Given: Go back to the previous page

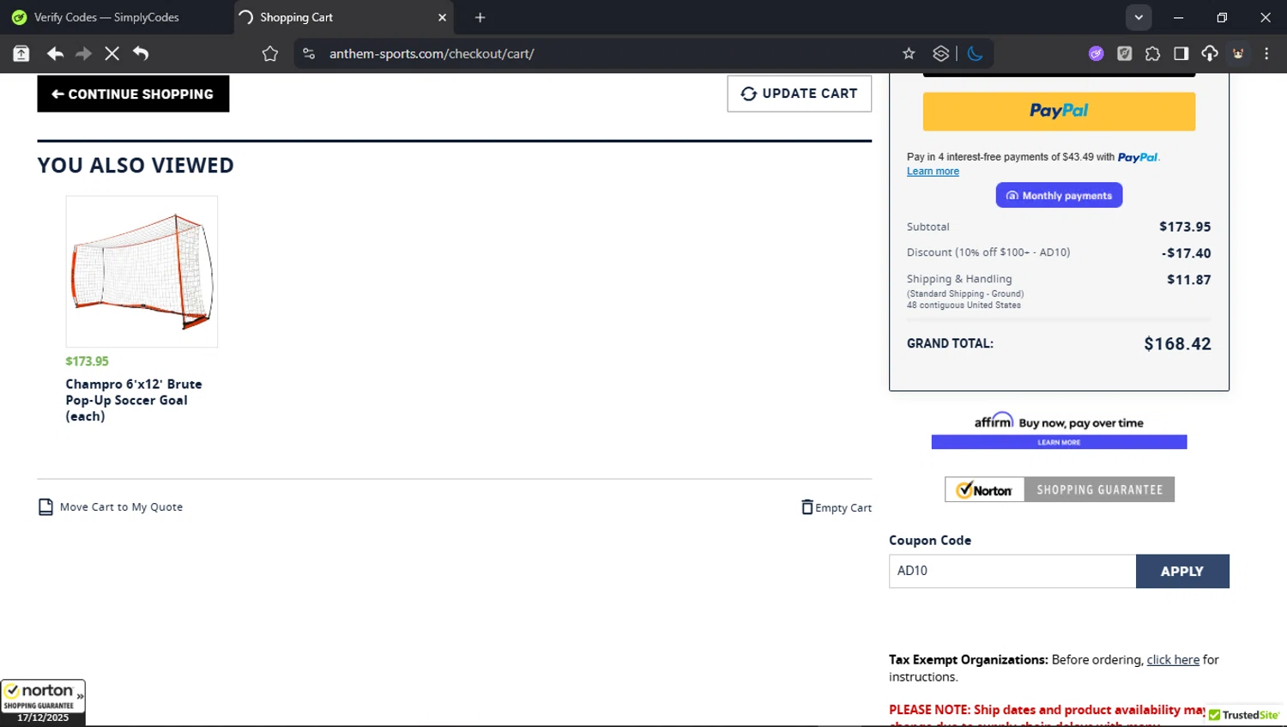Looking at the screenshot, I should [56, 53].
